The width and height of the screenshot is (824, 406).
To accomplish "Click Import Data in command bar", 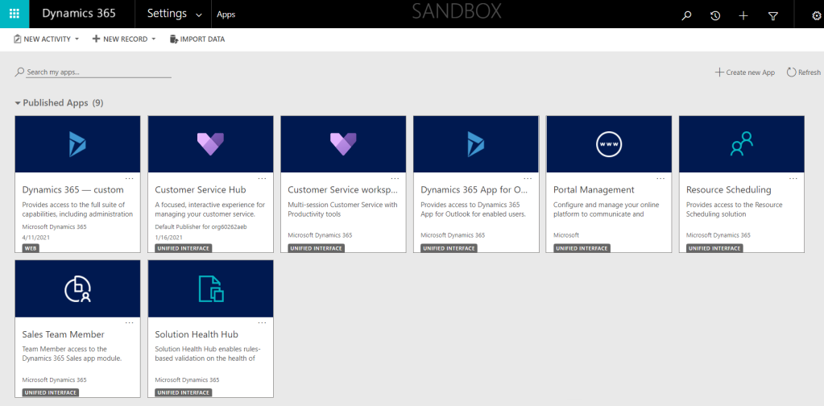I will tap(197, 39).
